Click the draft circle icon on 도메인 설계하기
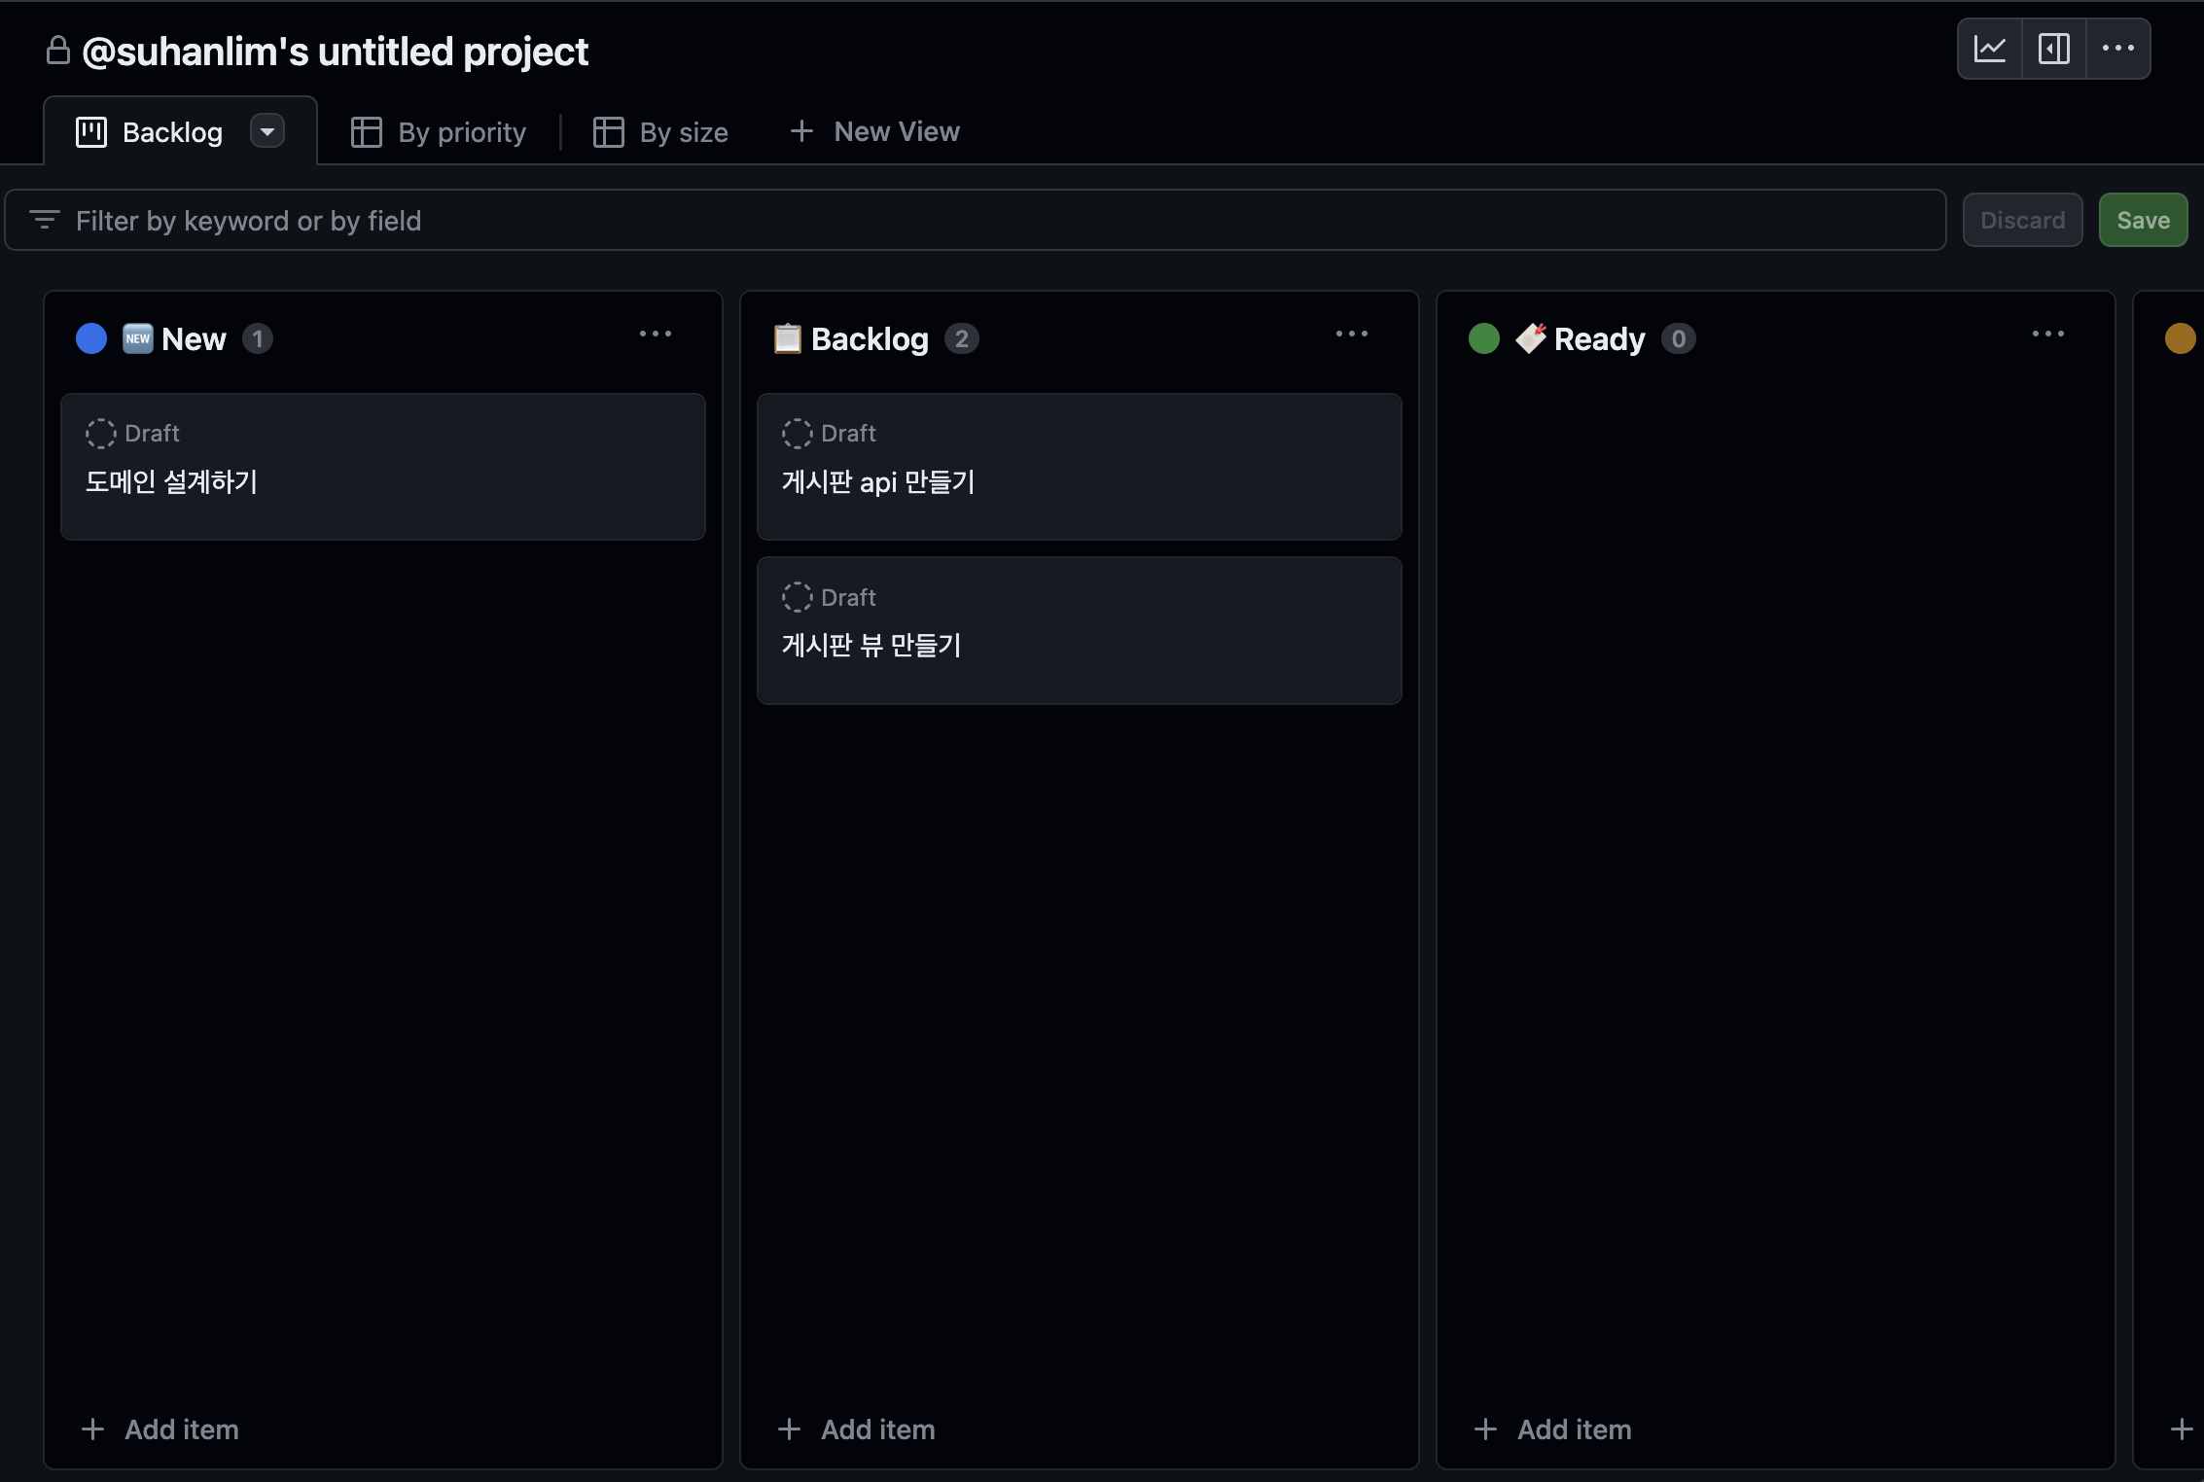 [100, 433]
